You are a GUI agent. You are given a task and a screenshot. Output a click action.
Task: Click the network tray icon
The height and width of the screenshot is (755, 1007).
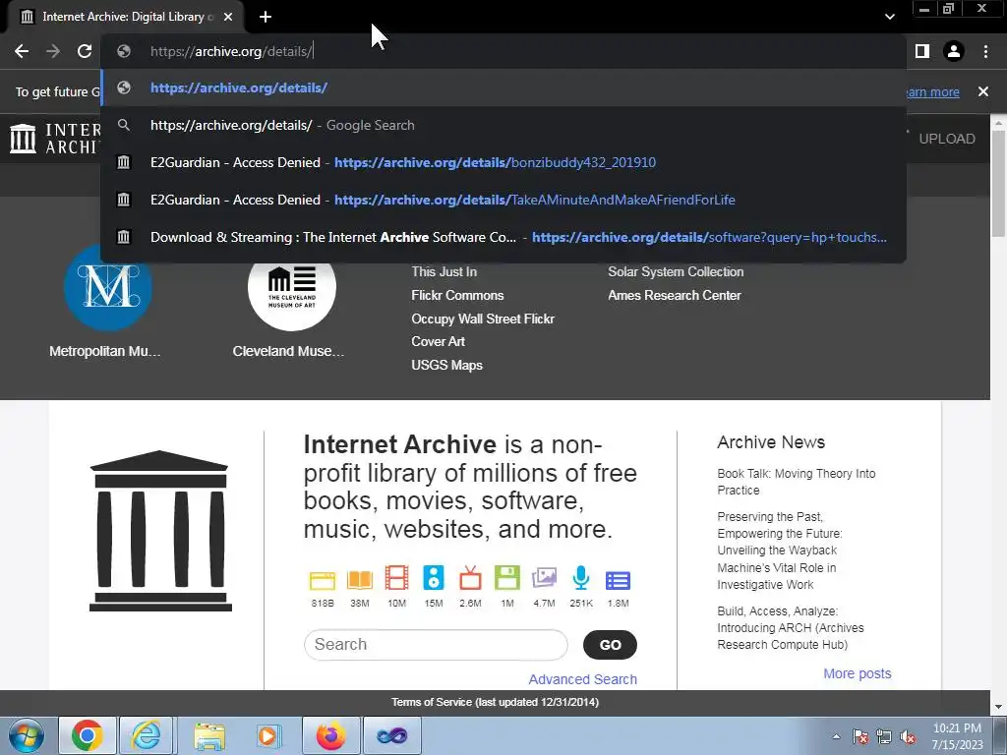(884, 737)
